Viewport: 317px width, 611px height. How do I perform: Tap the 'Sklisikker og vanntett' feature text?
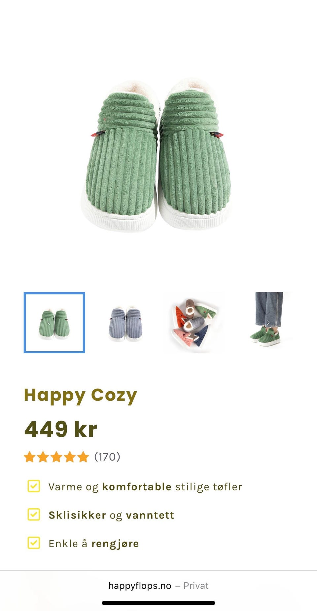[x=111, y=515]
